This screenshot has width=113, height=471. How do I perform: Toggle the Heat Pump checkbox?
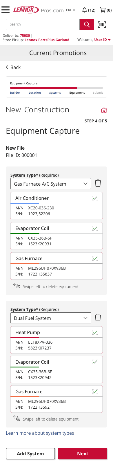click(95, 332)
